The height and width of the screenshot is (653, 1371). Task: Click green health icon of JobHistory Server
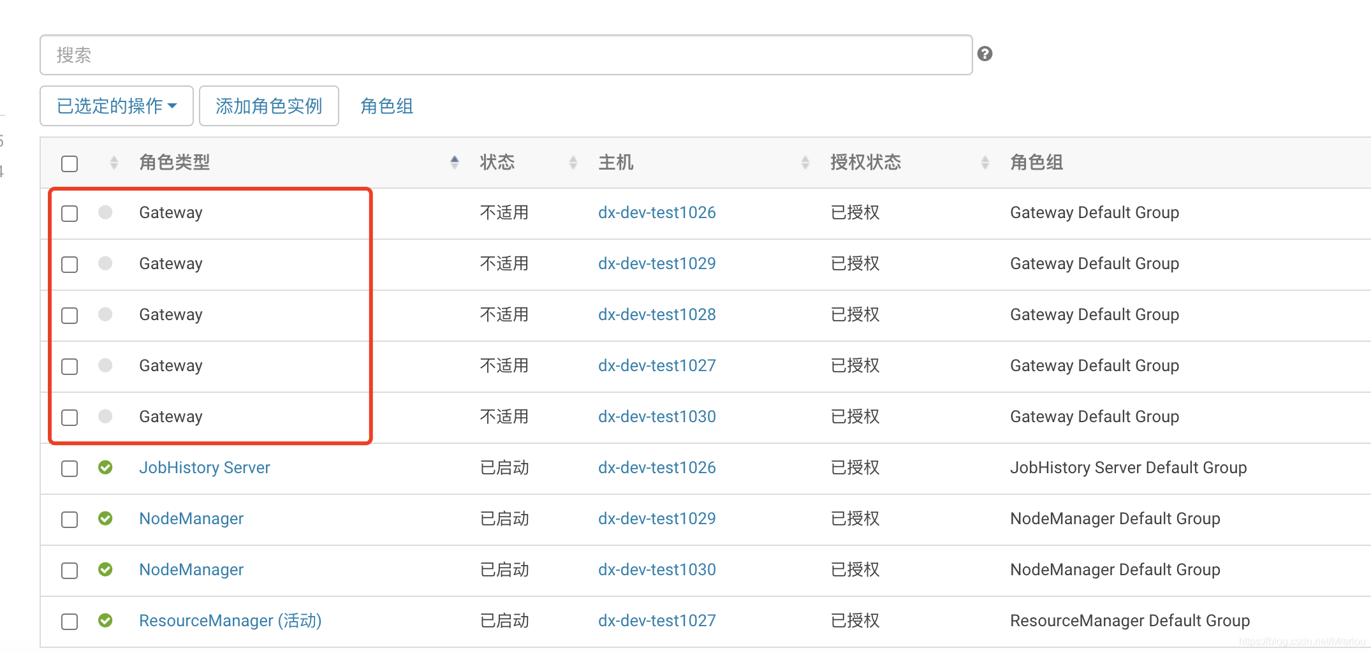pos(106,467)
